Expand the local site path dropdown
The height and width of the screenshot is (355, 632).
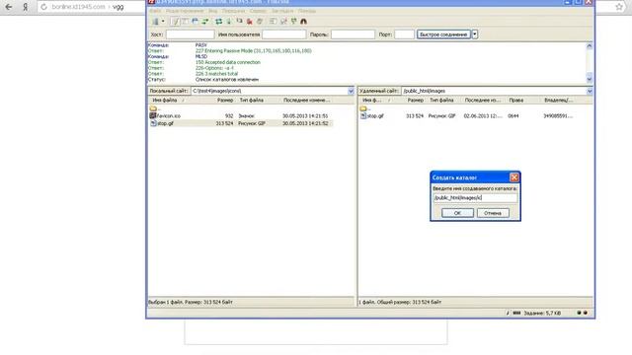pyautogui.click(x=351, y=91)
